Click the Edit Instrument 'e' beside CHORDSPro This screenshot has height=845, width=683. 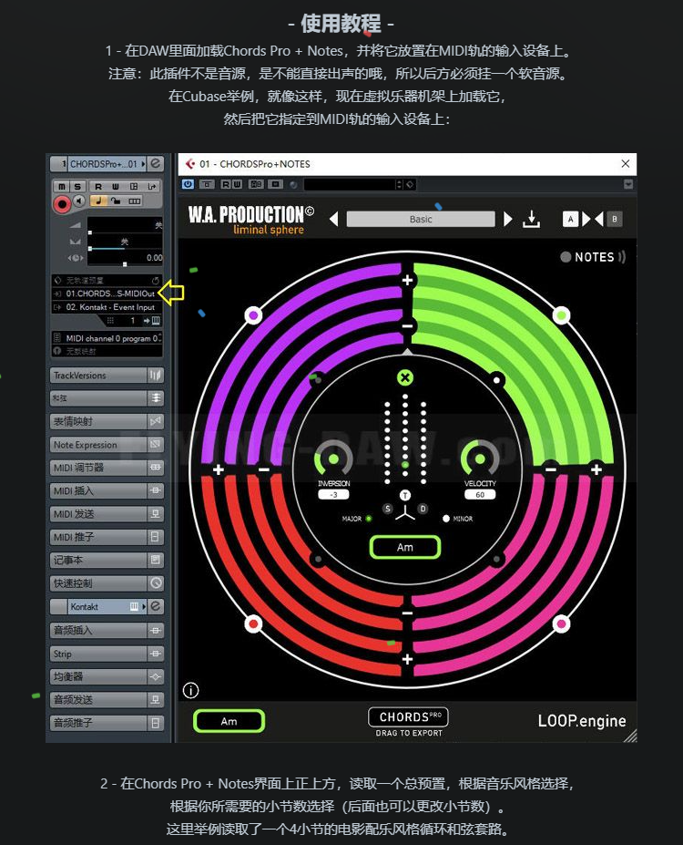click(156, 163)
